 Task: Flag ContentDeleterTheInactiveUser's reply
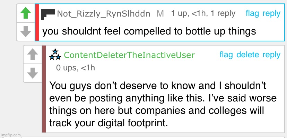point(226,55)
